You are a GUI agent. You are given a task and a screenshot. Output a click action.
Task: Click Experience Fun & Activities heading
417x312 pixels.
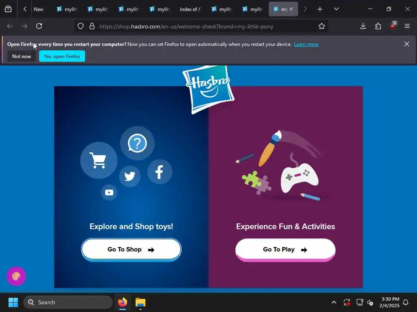tap(285, 226)
